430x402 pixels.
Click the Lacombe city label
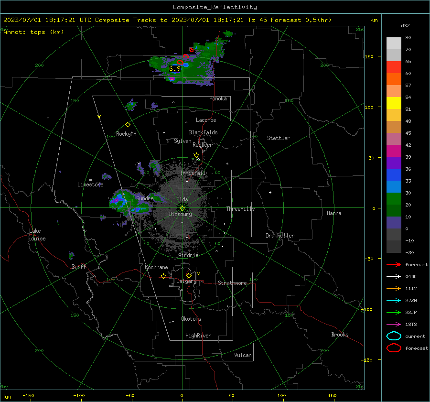(206, 120)
